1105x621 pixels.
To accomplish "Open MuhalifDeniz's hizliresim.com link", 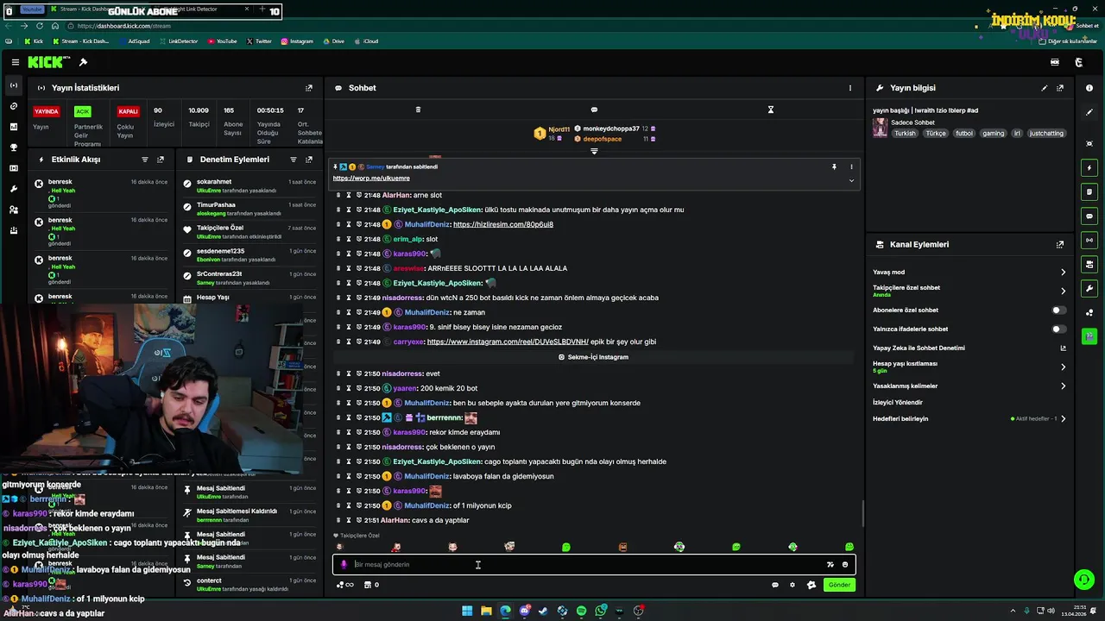I will click(x=503, y=224).
